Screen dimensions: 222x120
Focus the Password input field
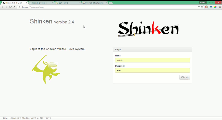pyautogui.click(x=152, y=70)
